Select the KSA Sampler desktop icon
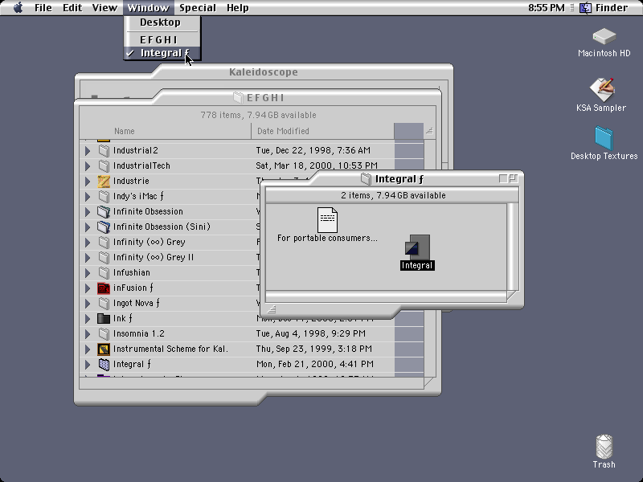Viewport: 643px width, 482px height. [x=601, y=89]
